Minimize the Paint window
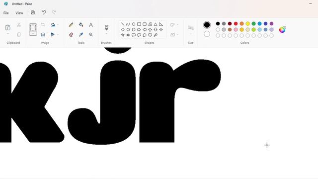Image resolution: width=318 pixels, height=179 pixels. 311,3
